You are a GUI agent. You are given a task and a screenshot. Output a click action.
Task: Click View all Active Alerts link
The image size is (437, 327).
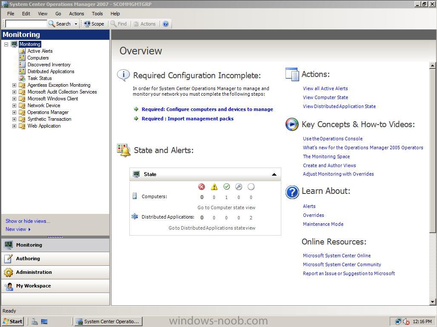click(325, 88)
